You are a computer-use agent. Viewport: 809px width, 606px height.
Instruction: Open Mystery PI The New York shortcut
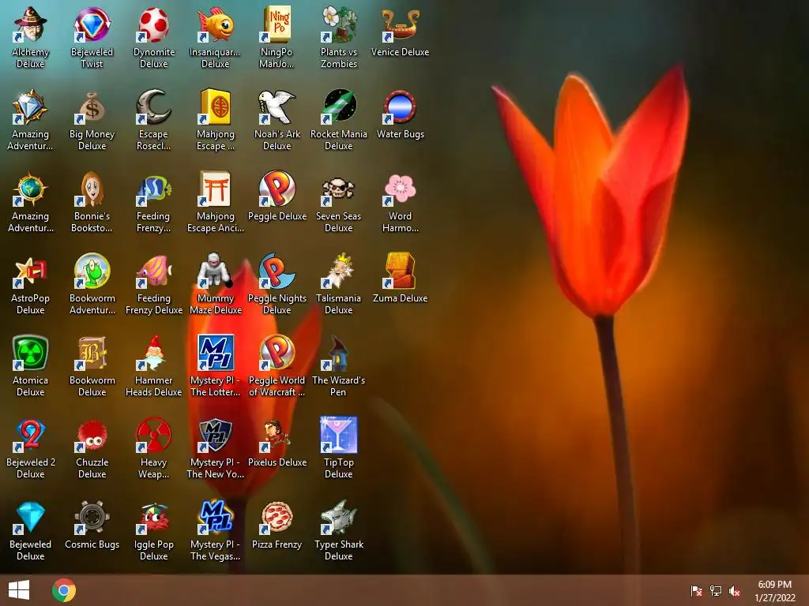[215, 435]
